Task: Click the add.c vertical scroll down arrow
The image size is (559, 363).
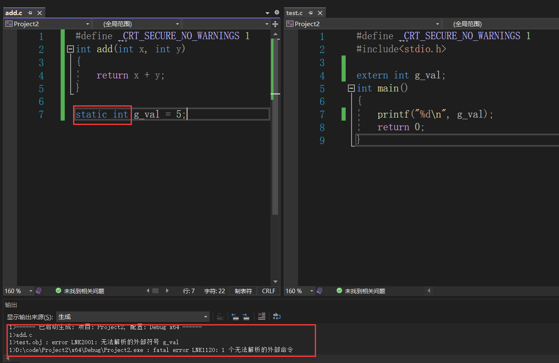Action: tap(275, 282)
